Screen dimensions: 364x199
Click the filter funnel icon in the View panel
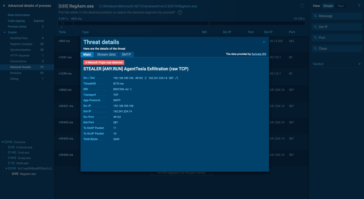click(x=359, y=6)
